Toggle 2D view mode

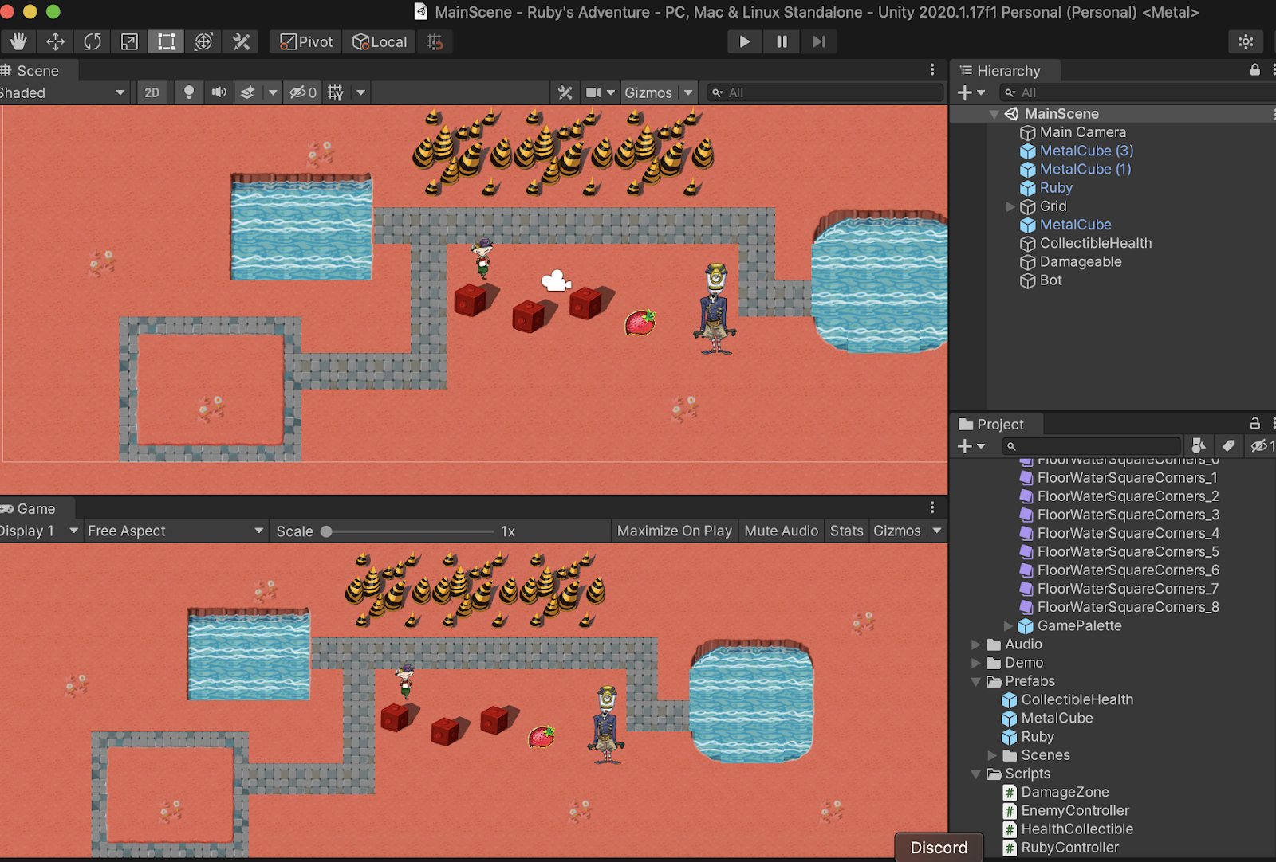coord(152,92)
